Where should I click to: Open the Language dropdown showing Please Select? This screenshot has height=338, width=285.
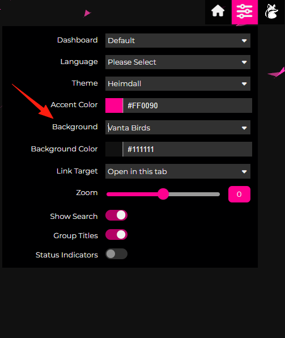click(178, 62)
